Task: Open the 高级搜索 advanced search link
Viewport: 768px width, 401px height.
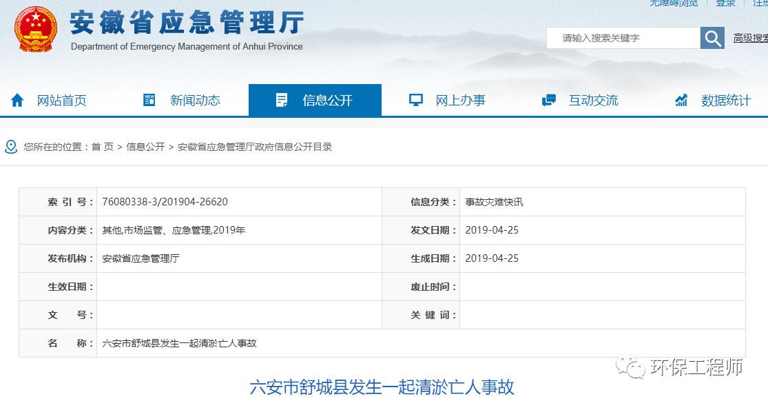Action: tap(750, 38)
